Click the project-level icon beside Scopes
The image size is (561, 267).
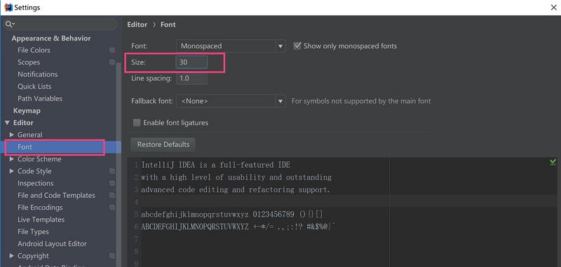click(x=112, y=62)
